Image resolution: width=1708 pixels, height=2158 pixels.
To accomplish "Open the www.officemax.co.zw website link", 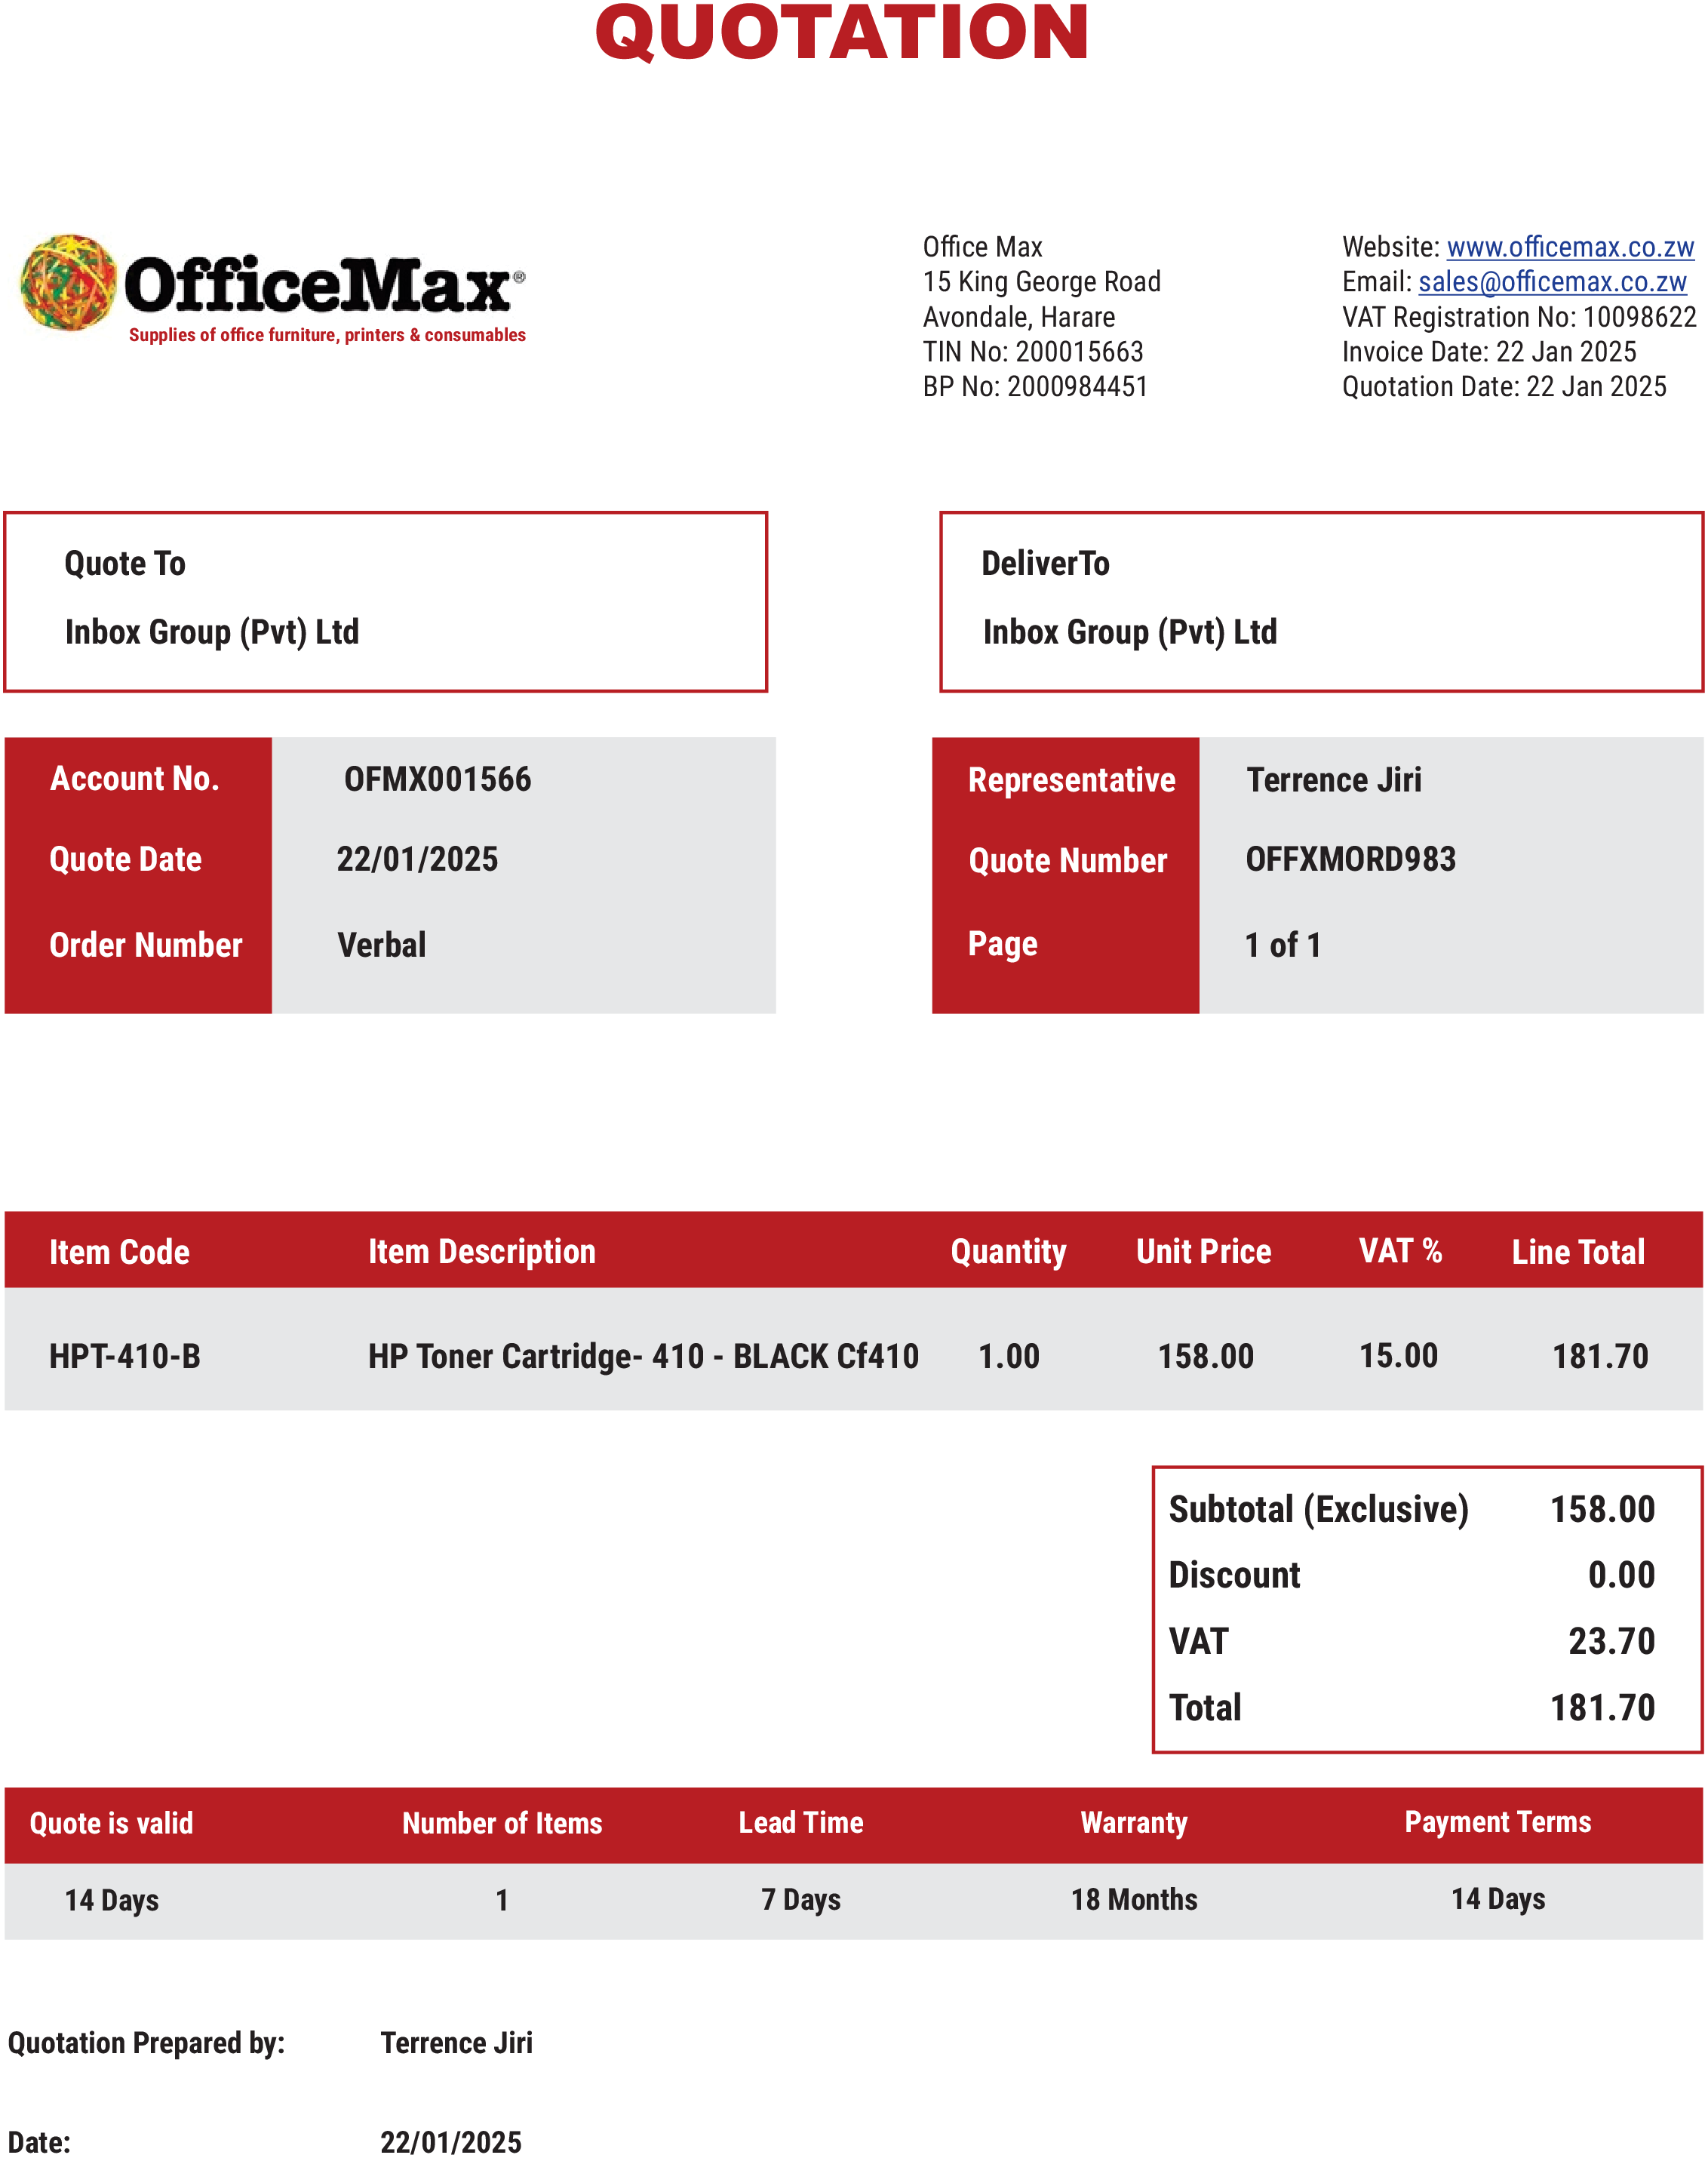I will click(x=1569, y=247).
